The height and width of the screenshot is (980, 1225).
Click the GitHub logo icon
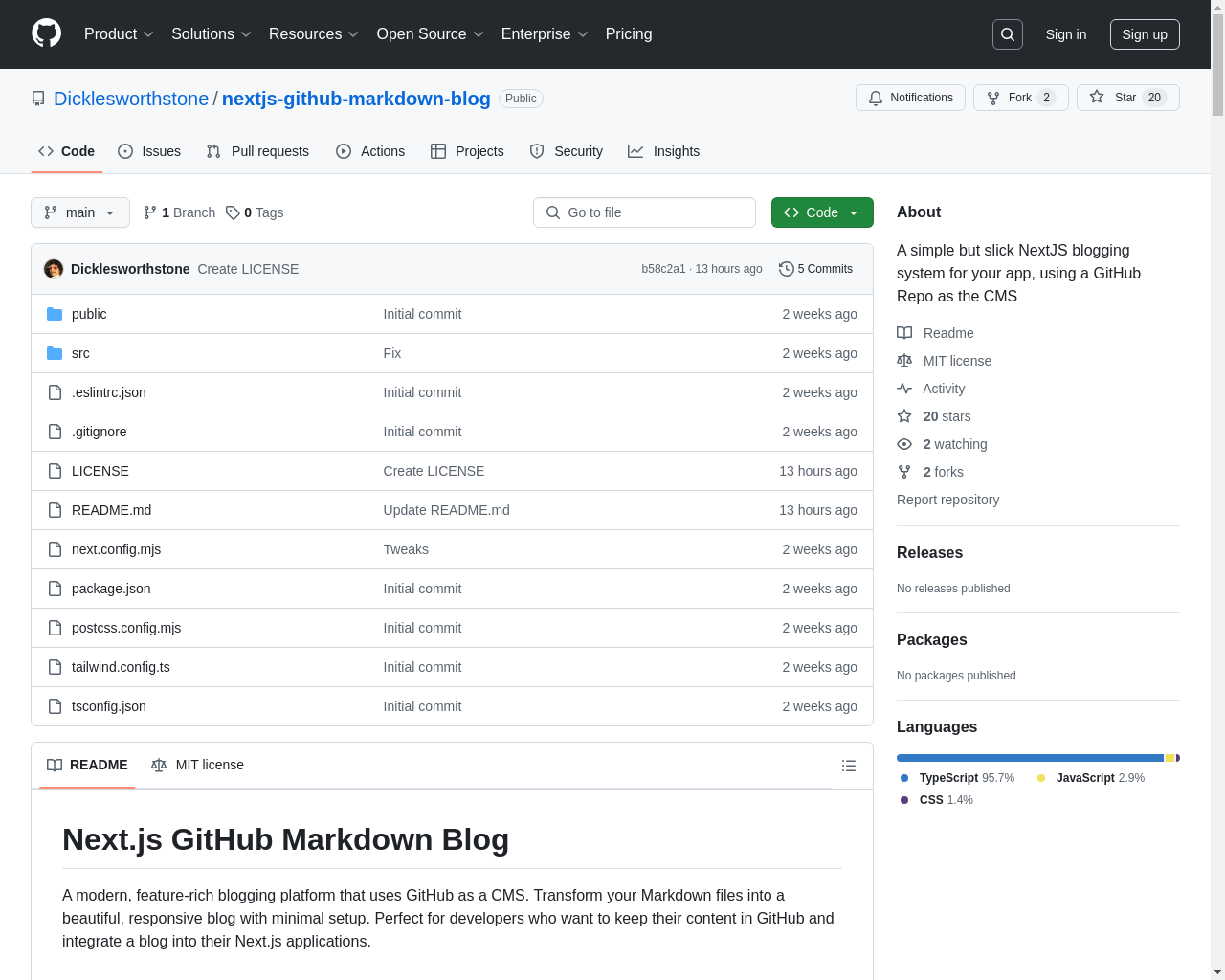[46, 33]
